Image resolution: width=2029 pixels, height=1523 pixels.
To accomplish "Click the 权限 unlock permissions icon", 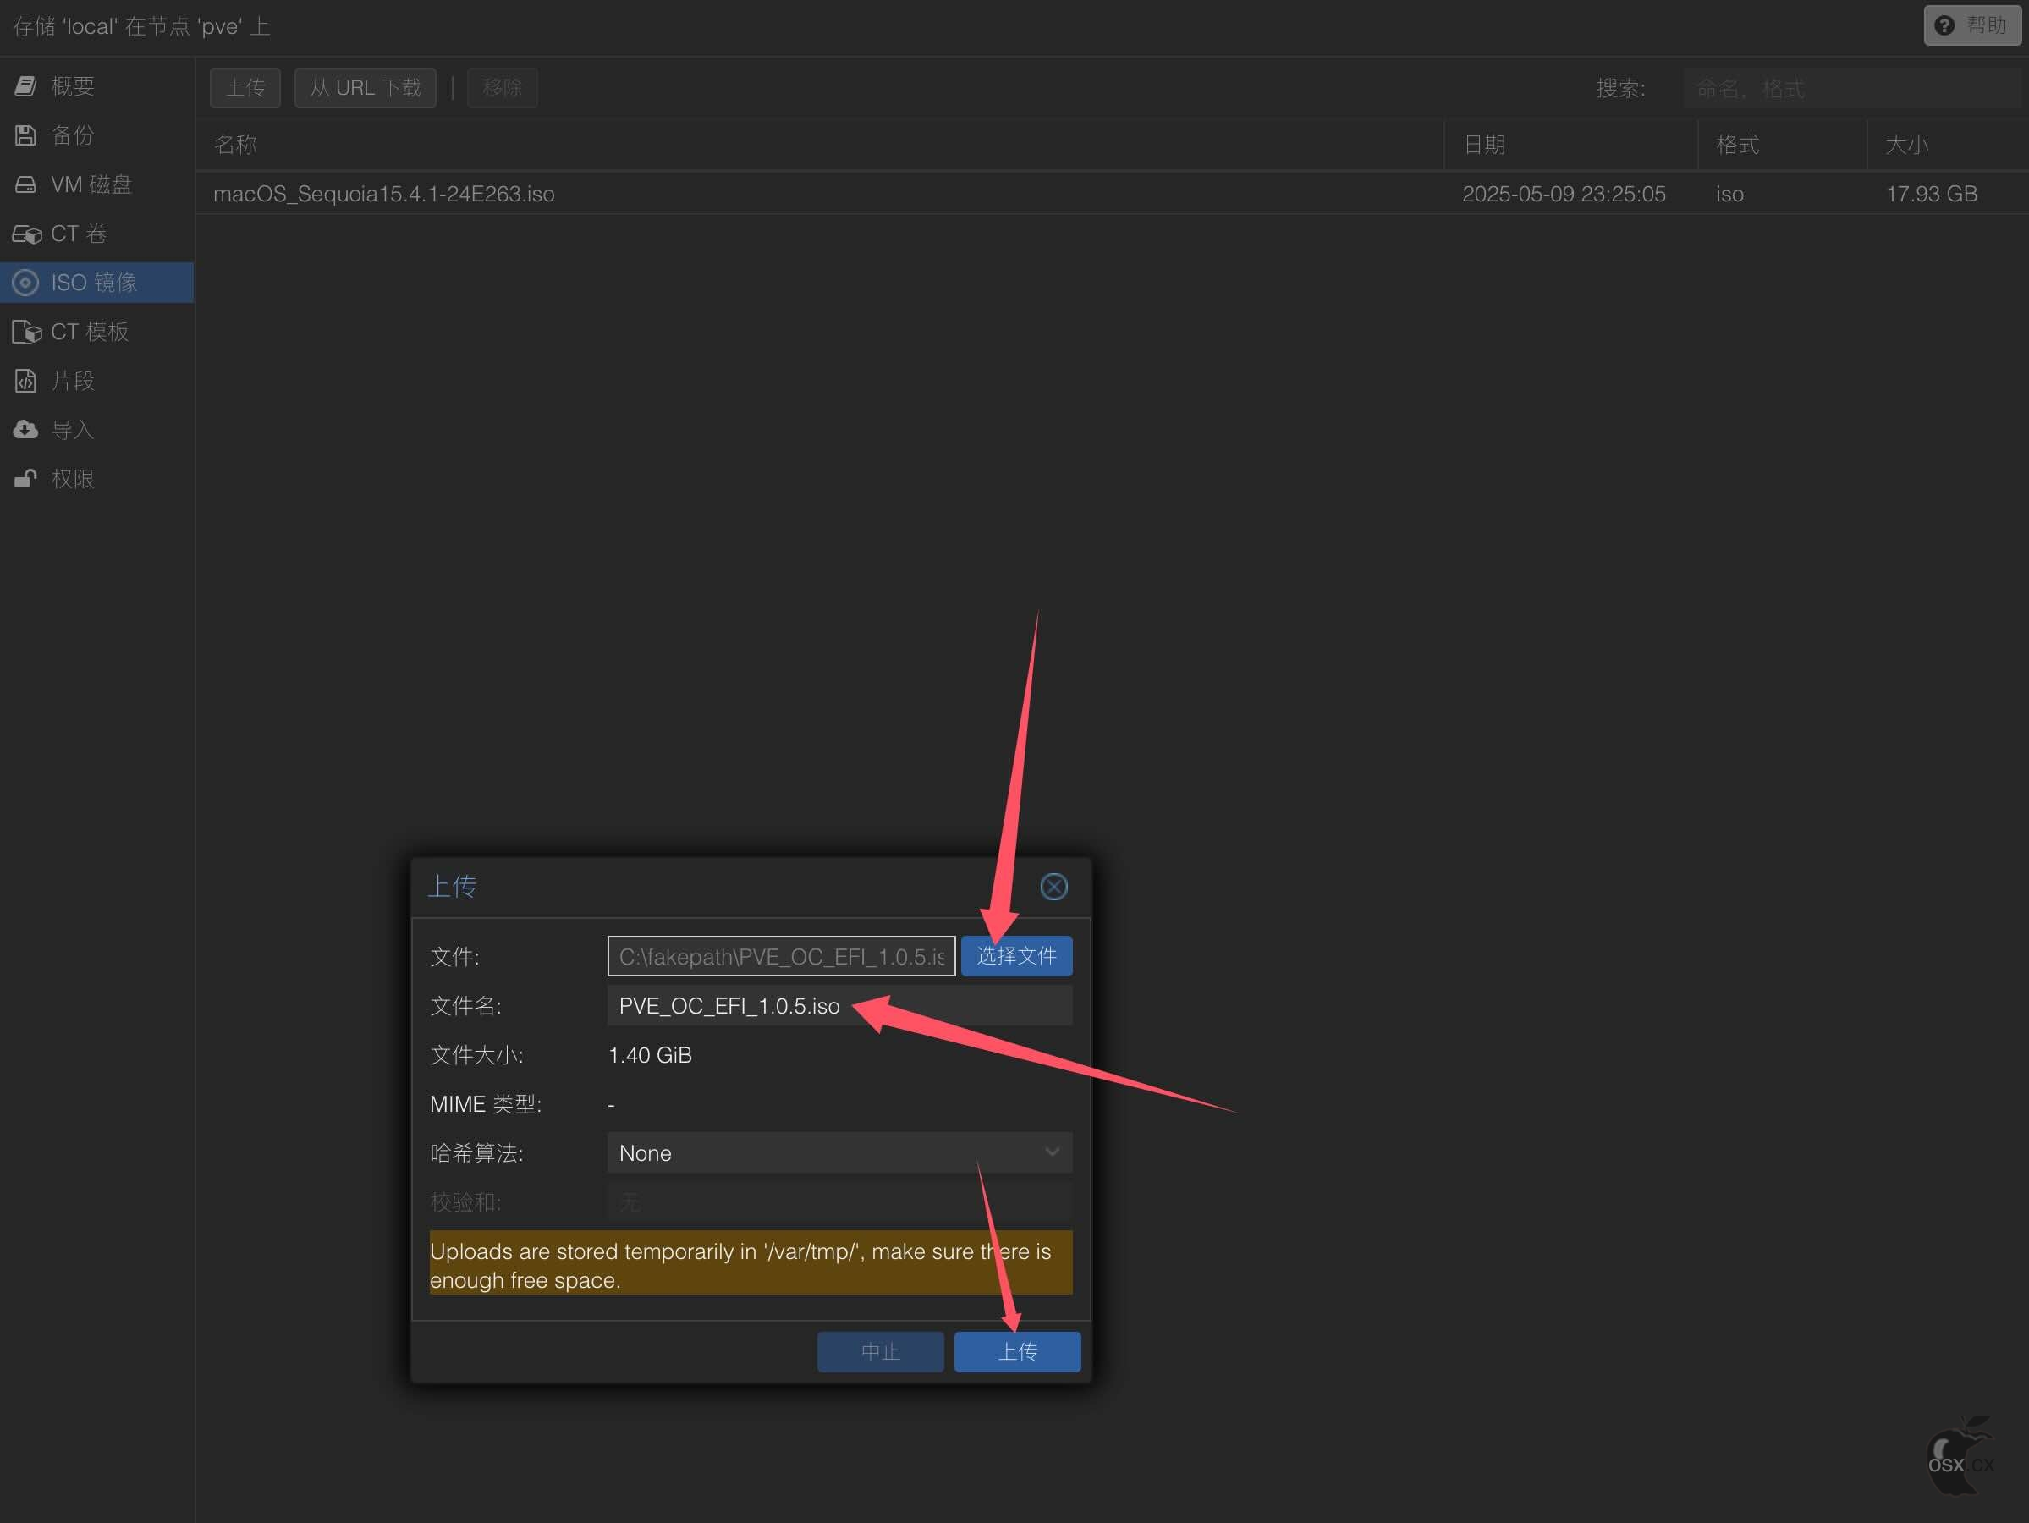I will (x=25, y=479).
